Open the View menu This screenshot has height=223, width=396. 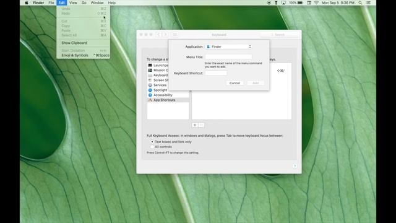coord(73,2)
